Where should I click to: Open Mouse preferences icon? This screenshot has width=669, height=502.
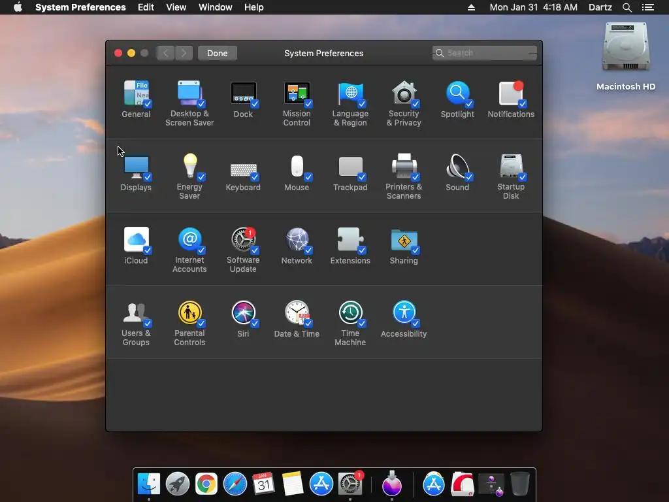[297, 167]
